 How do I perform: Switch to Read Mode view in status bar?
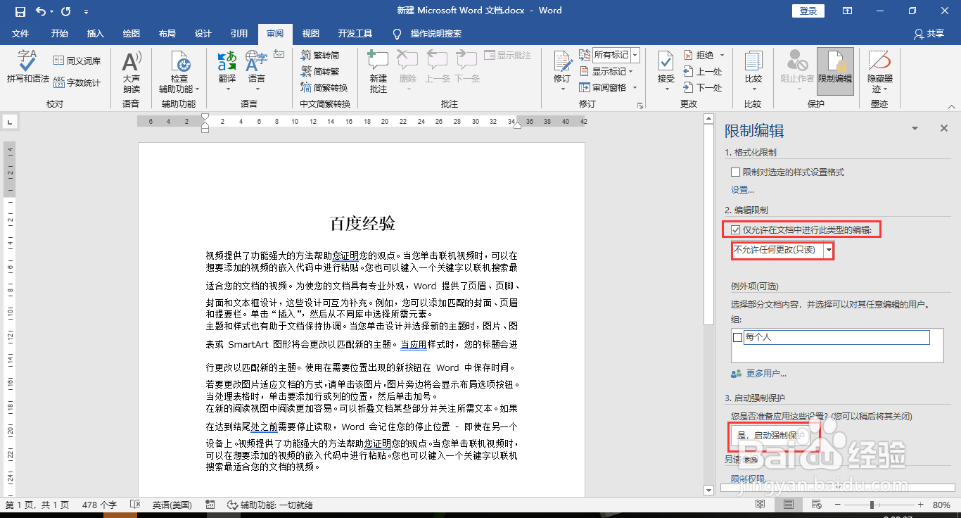click(x=760, y=505)
